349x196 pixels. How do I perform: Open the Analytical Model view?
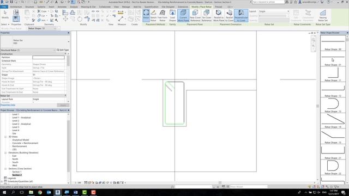21,140
